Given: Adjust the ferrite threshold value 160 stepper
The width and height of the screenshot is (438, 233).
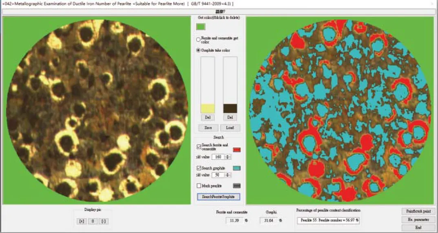Looking at the screenshot, I should [228, 157].
